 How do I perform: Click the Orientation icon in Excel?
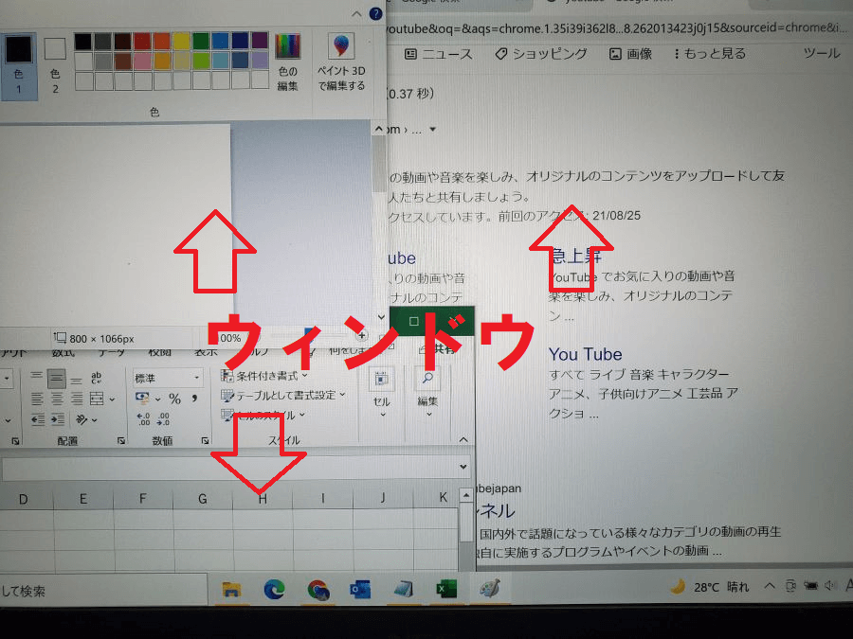click(82, 419)
